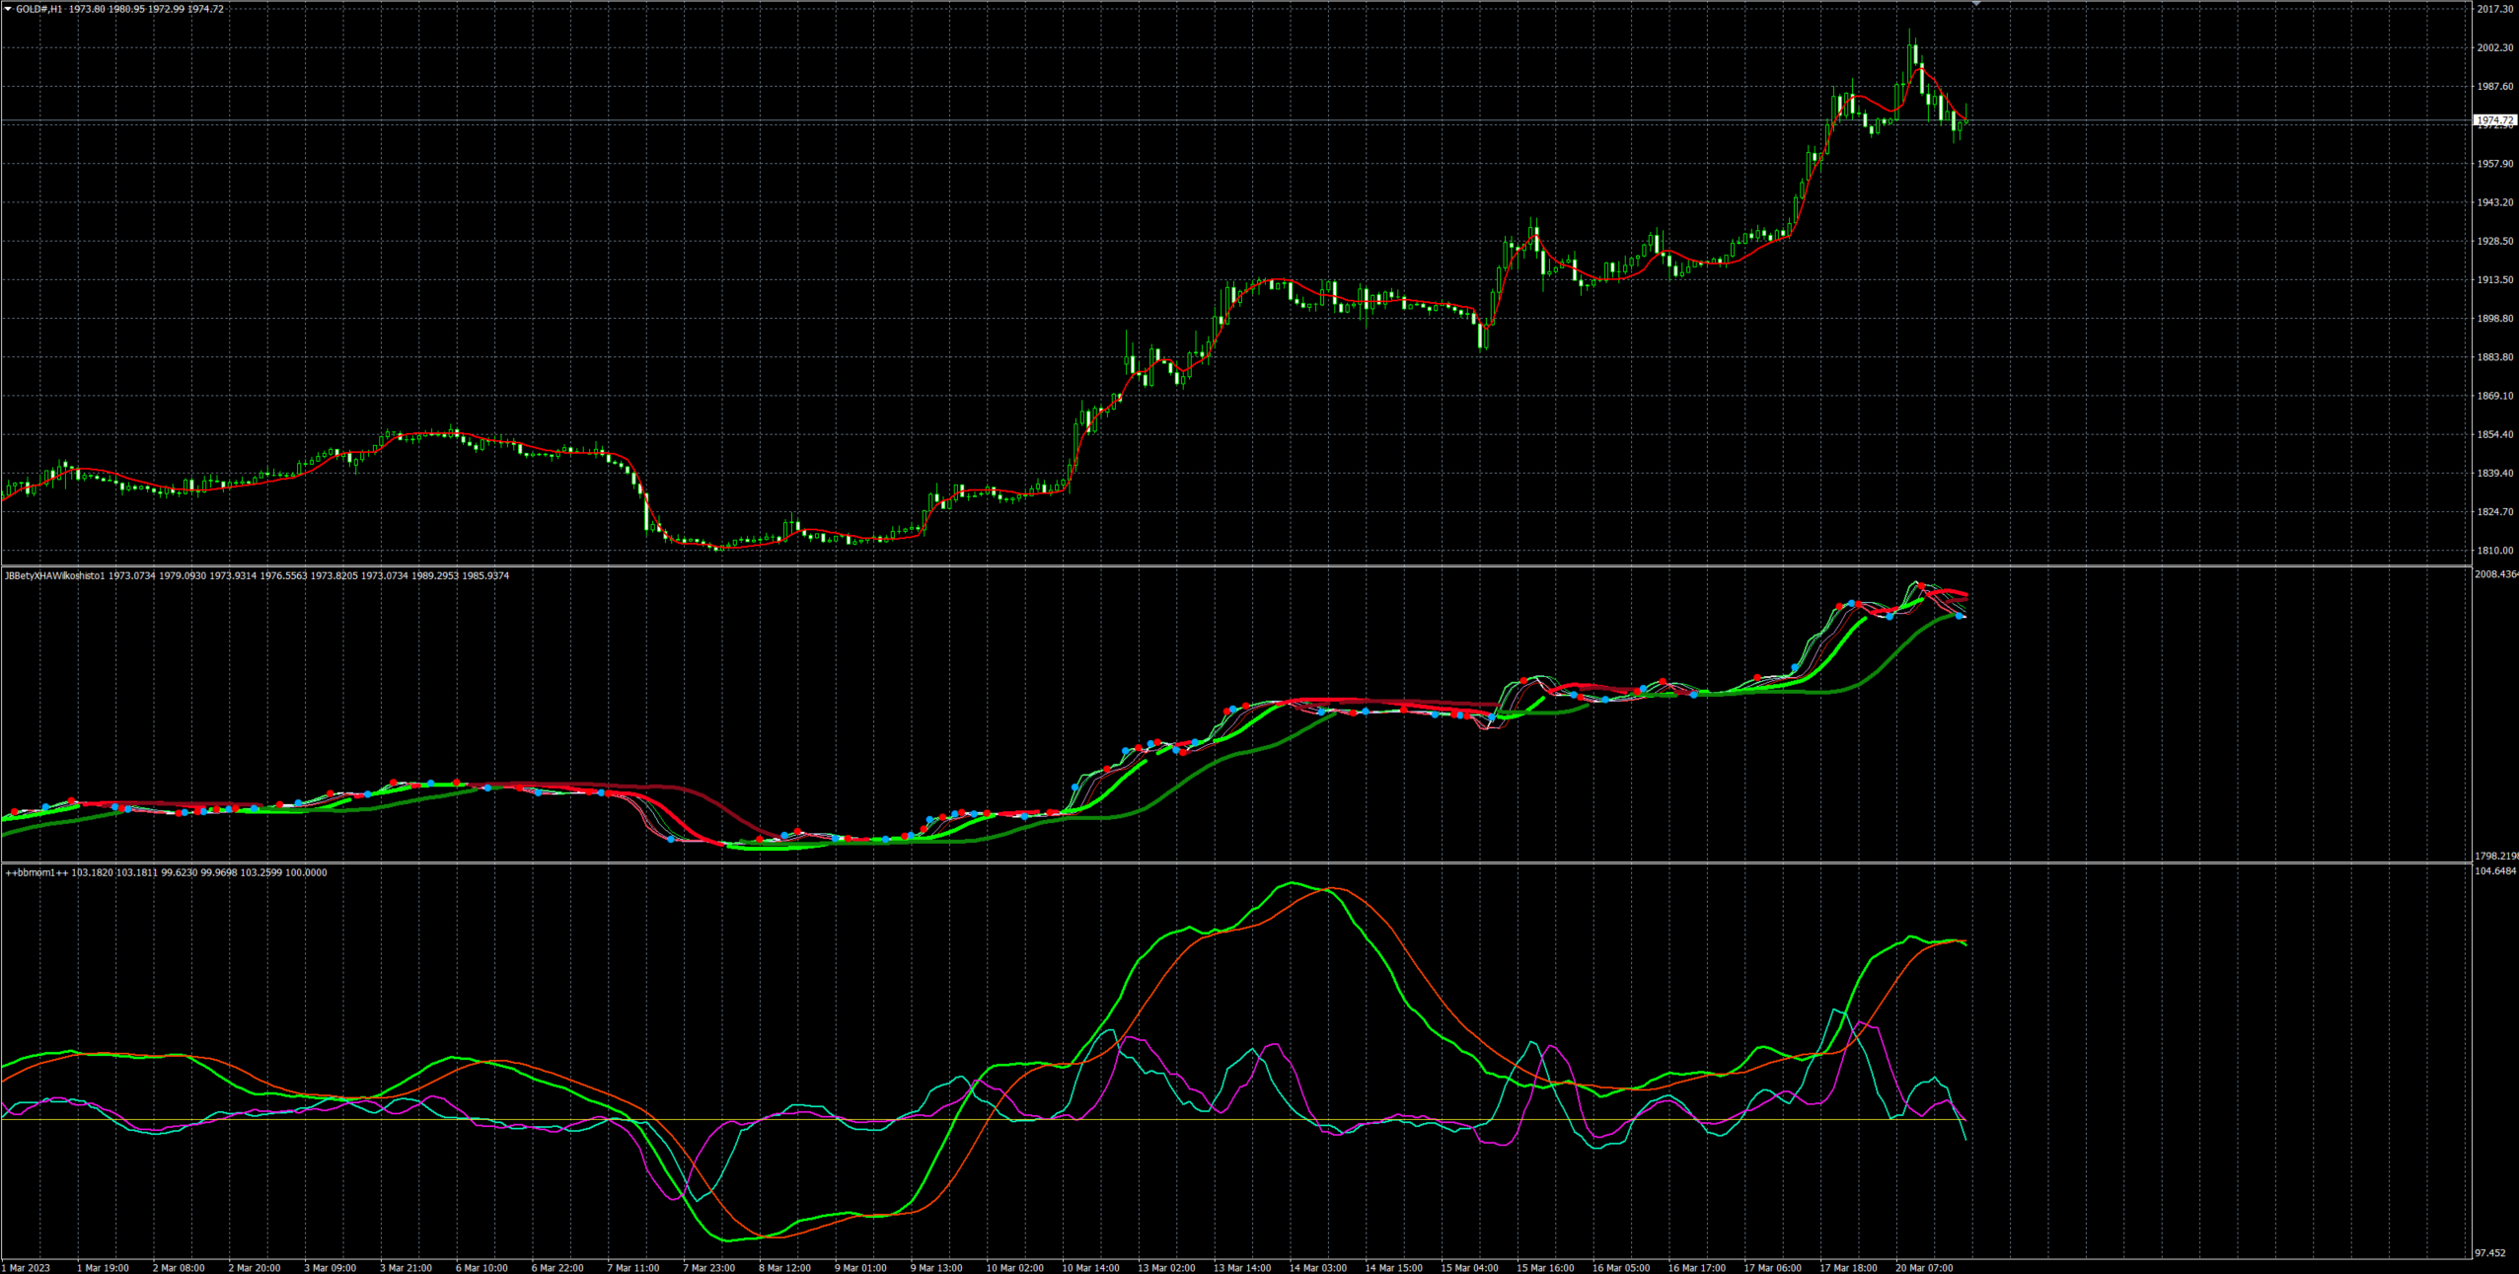Image resolution: width=2519 pixels, height=1274 pixels.
Task: Select the JBBetyXHAWilkoshisto1 indicator label
Action: coord(54,575)
